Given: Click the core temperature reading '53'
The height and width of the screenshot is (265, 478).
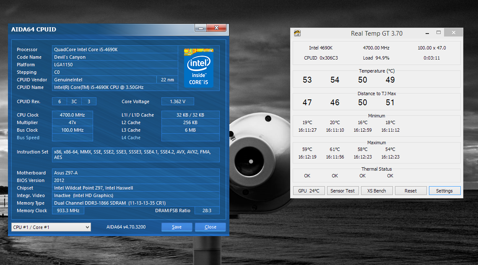Looking at the screenshot, I should coord(307,80).
